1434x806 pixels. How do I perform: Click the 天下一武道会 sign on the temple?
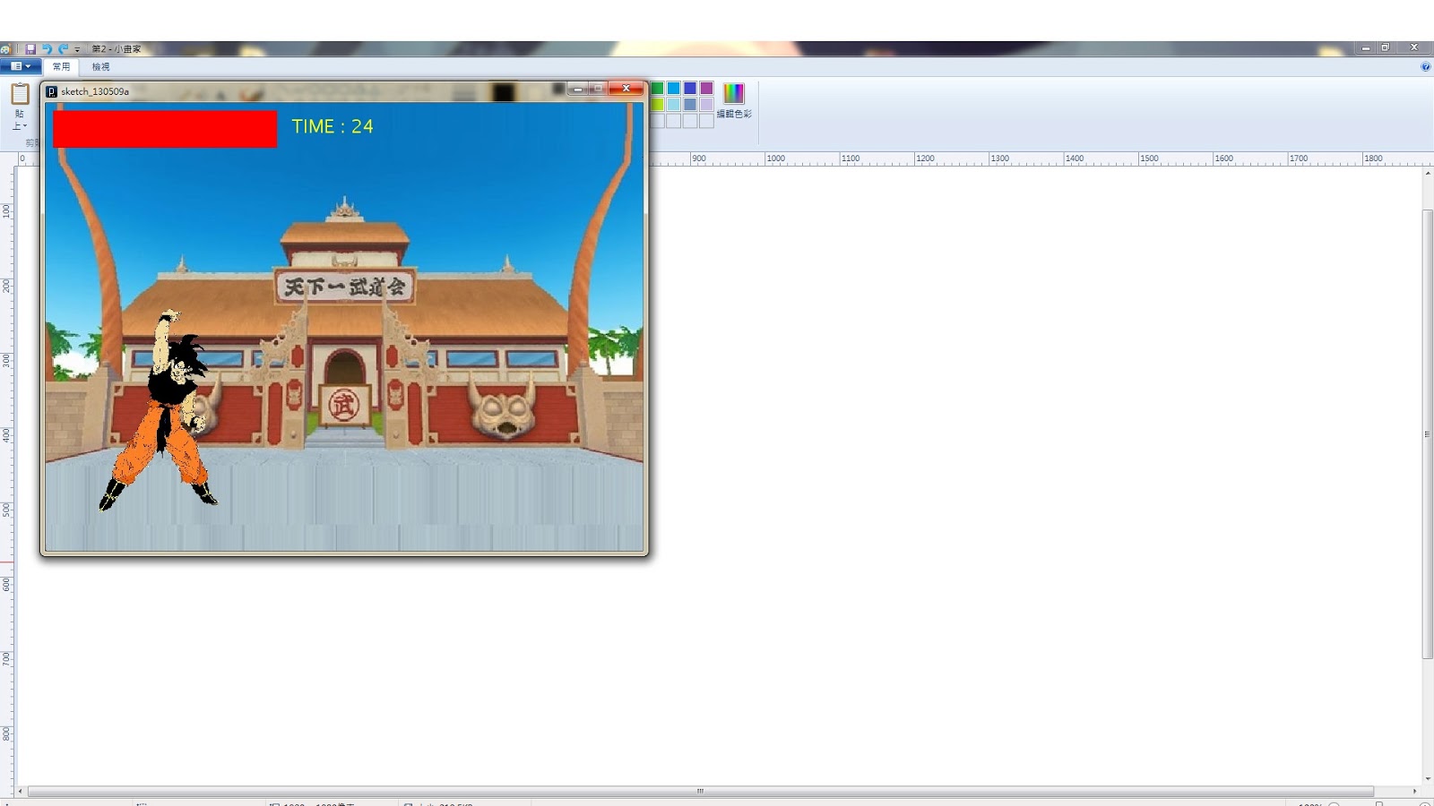click(x=345, y=287)
